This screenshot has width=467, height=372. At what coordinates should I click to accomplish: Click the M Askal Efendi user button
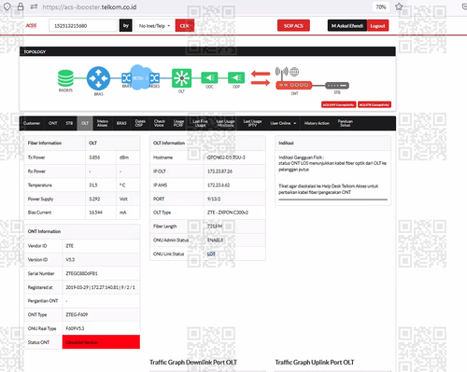coord(347,26)
